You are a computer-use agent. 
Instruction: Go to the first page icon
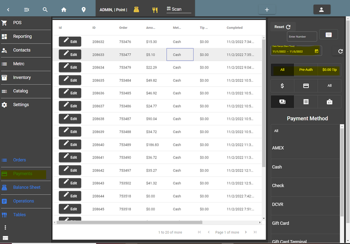[x=200, y=232]
